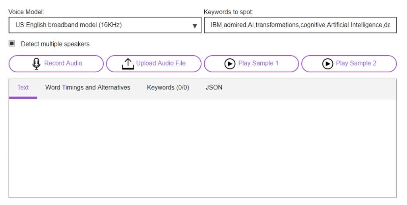Click the upload arrow icon

pyautogui.click(x=128, y=64)
